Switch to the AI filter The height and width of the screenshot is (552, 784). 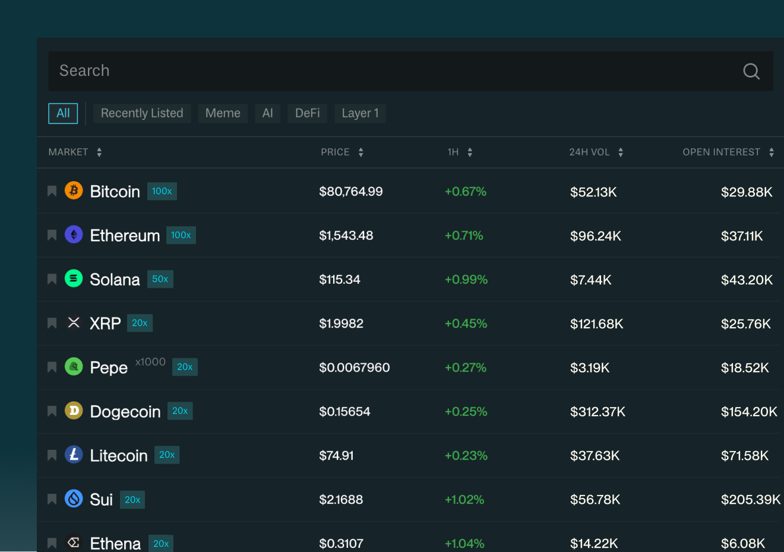click(268, 113)
